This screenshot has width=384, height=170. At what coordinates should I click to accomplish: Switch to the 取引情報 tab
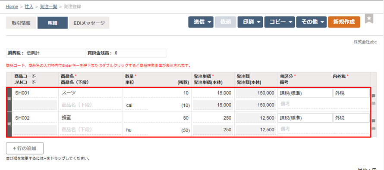(21, 23)
